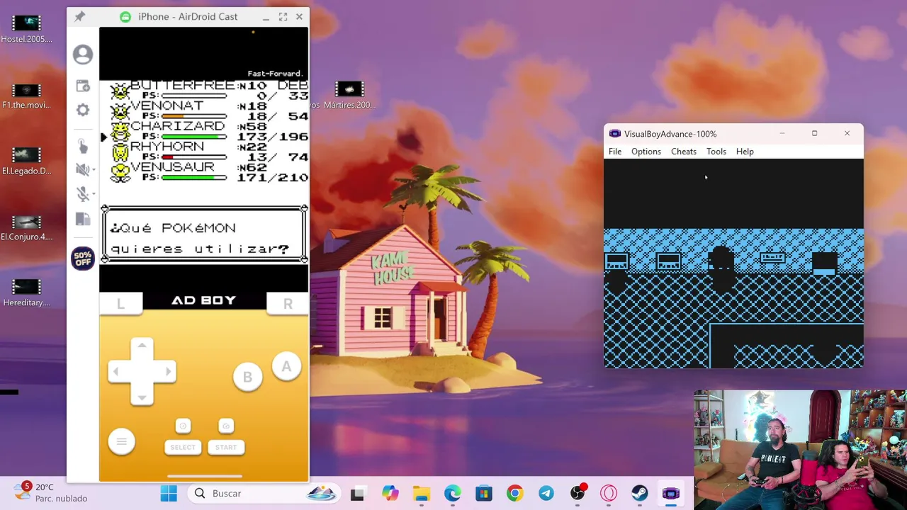
Task: Open Microsoft Store from the taskbar
Action: pyautogui.click(x=484, y=494)
